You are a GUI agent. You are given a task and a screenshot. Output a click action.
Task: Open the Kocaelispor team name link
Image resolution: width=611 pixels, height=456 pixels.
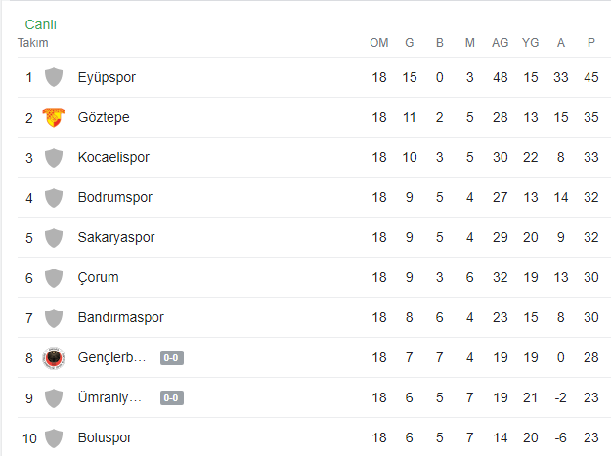(x=113, y=157)
